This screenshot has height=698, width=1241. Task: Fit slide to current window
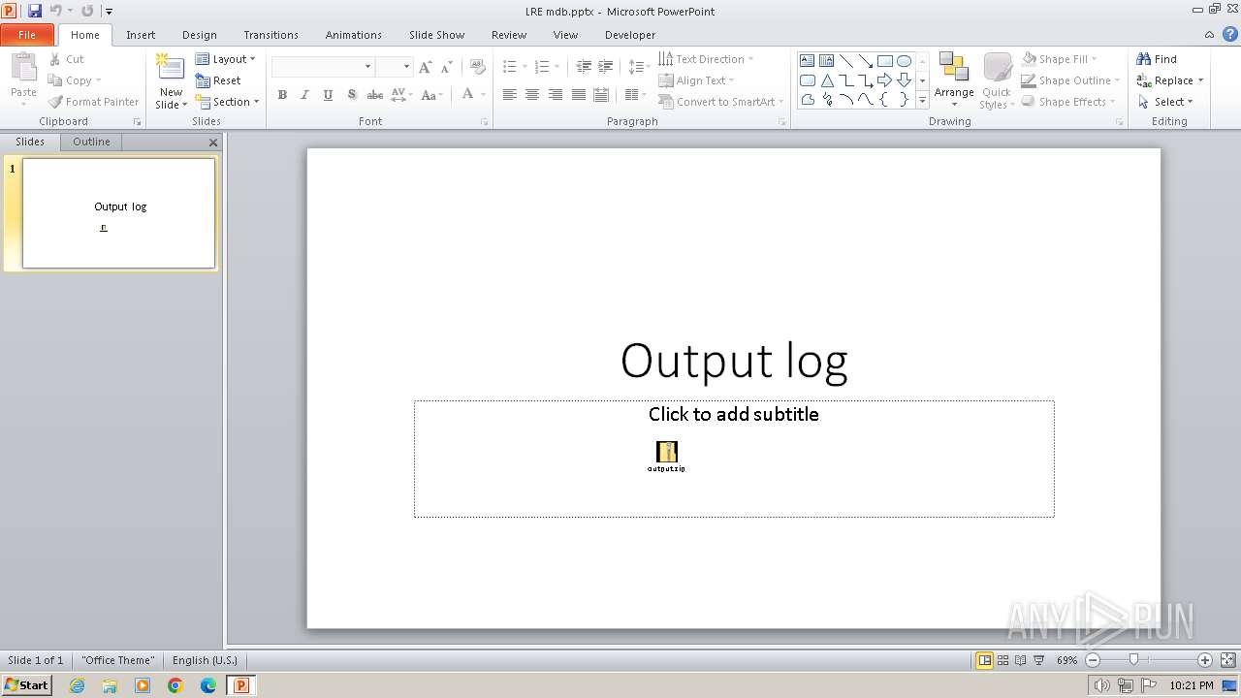click(x=1227, y=660)
